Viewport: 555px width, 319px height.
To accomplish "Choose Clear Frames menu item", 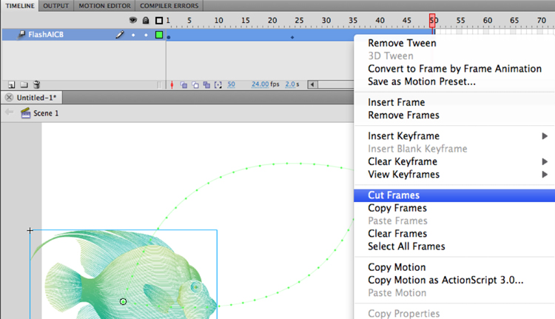I will coord(397,234).
